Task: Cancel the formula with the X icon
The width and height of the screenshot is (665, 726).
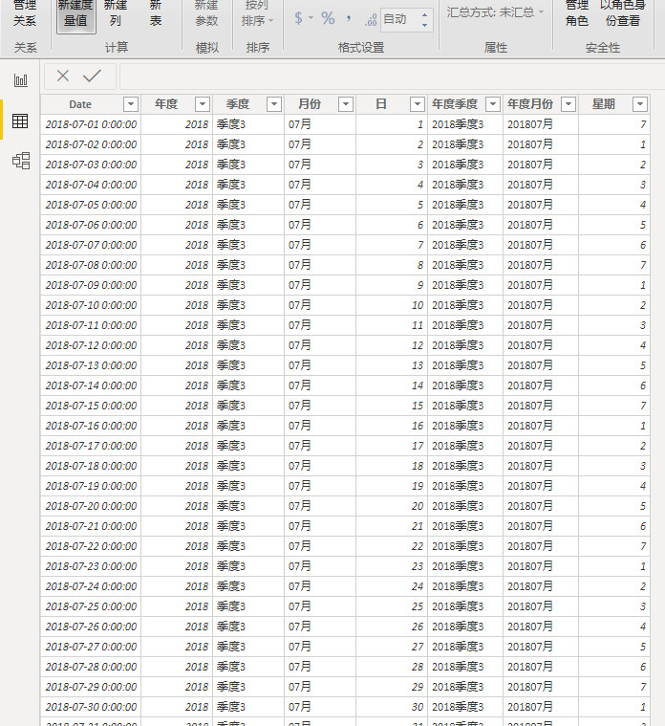Action: 63,76
